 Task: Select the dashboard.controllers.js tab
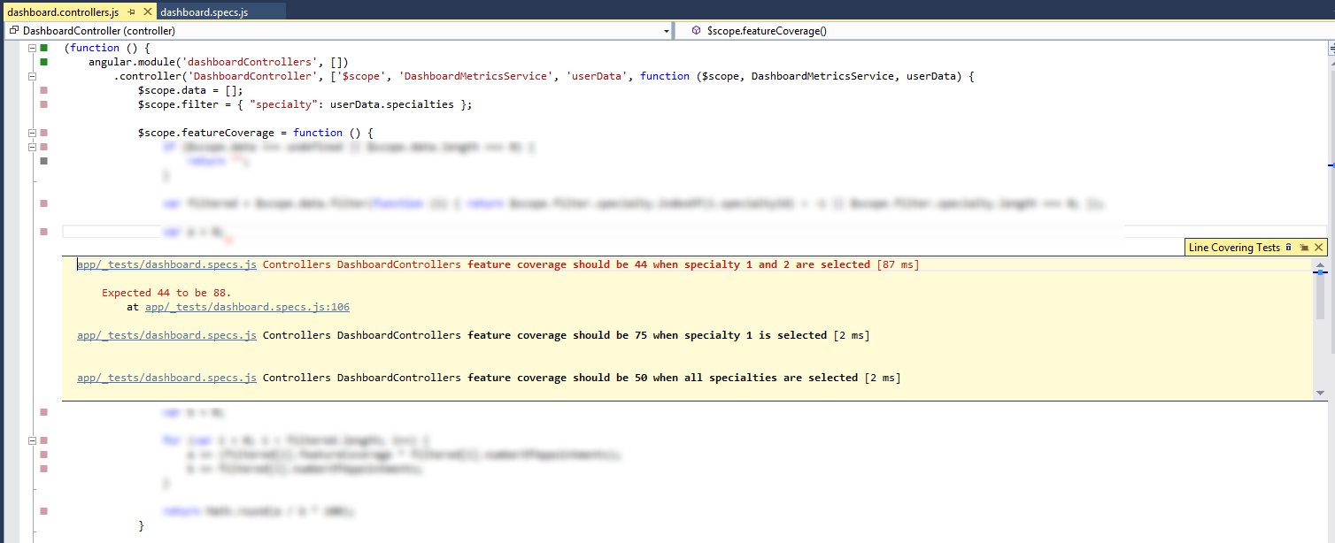click(62, 12)
